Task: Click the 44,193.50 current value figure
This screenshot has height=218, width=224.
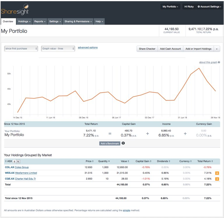Action: [171, 29]
